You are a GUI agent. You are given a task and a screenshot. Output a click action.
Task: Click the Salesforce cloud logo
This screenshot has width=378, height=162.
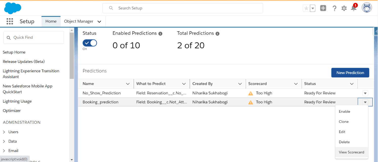pyautogui.click(x=13, y=8)
